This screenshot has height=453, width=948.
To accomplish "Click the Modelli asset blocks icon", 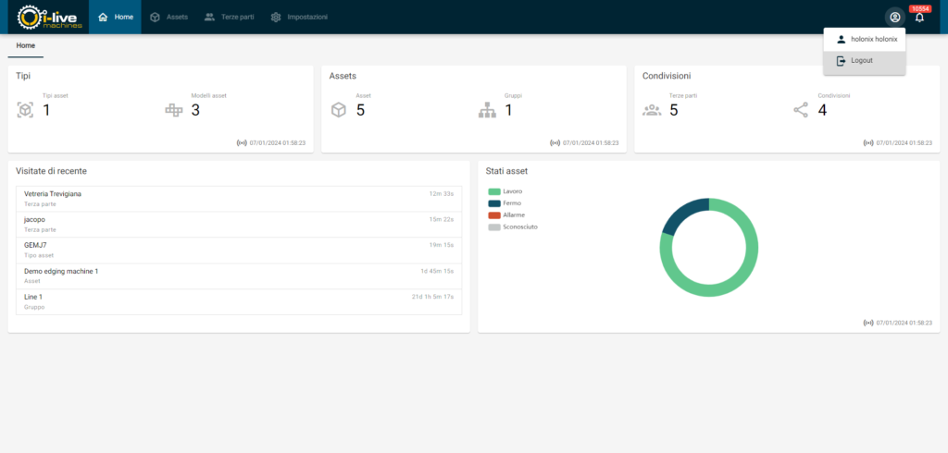I will tap(173, 110).
